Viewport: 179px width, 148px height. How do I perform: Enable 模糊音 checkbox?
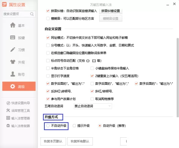[x=48, y=19]
